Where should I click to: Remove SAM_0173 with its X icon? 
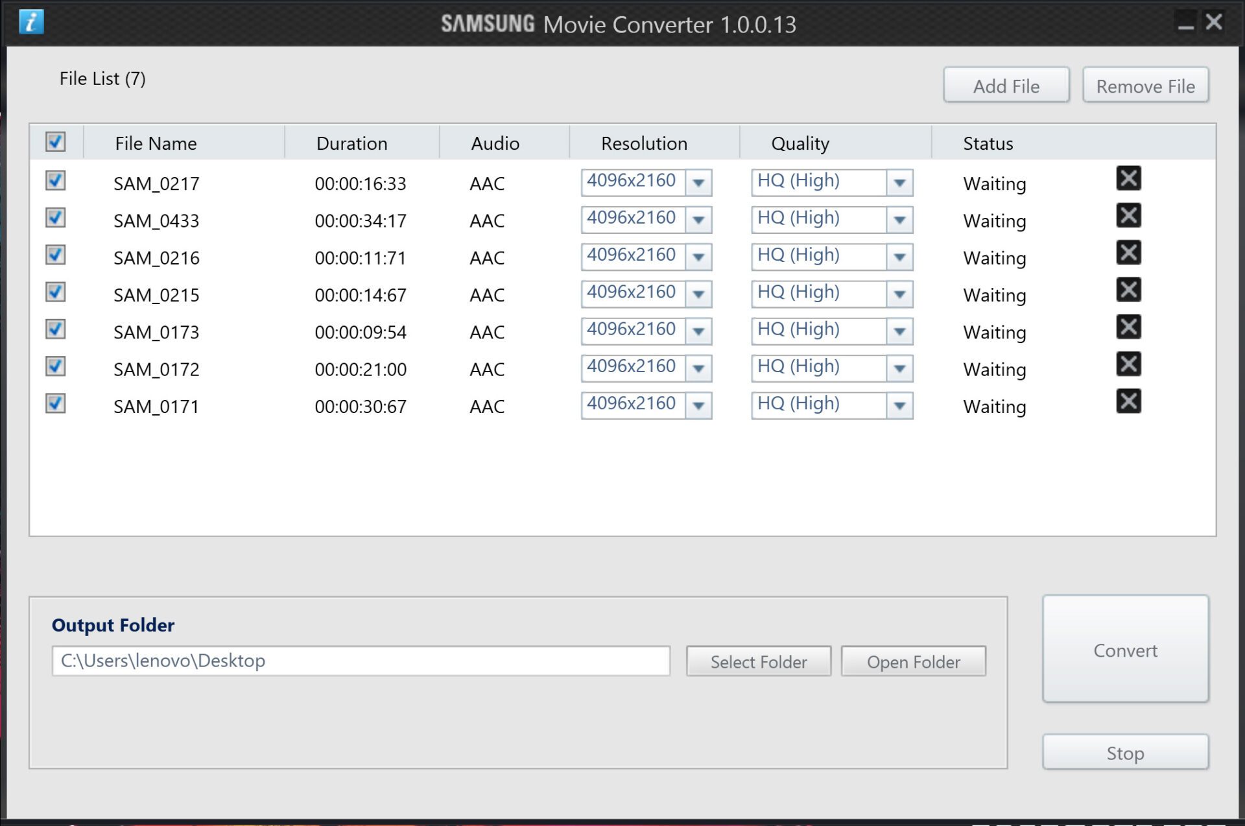(x=1128, y=327)
